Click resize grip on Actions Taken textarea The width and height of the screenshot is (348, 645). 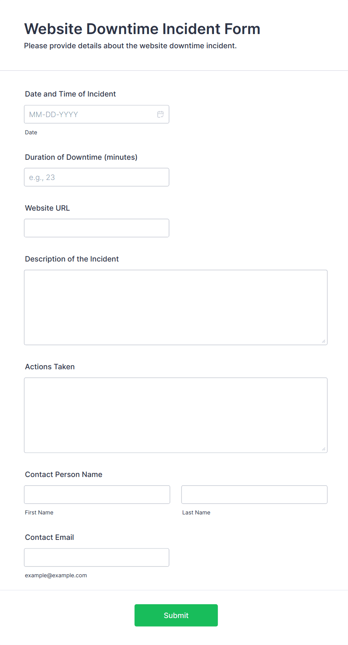pyautogui.click(x=324, y=449)
